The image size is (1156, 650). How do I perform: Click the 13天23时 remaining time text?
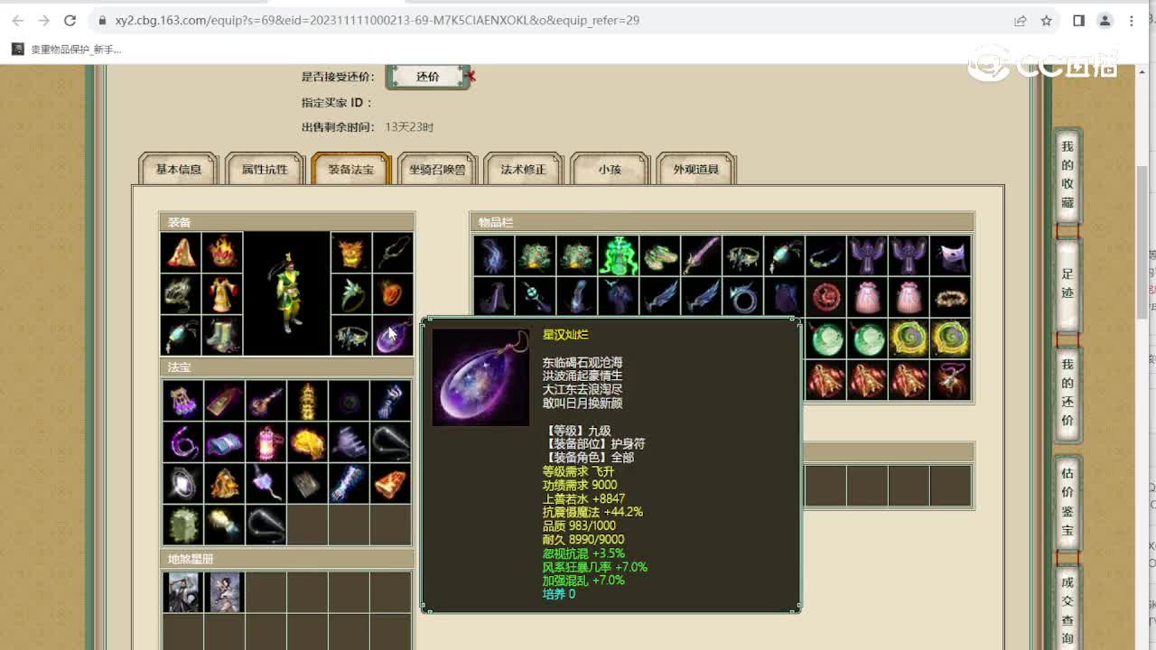[x=409, y=127]
